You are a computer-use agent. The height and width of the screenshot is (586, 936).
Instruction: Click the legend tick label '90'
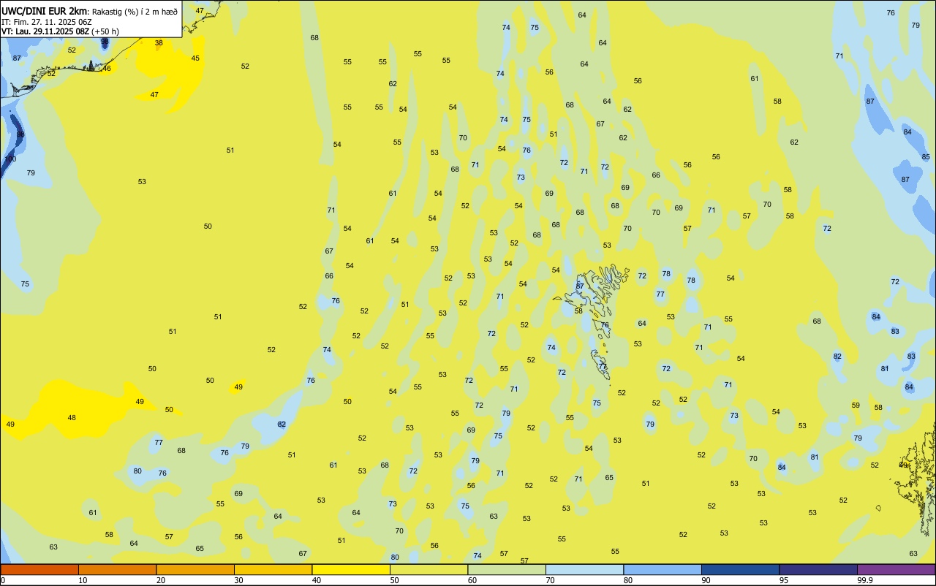706,580
